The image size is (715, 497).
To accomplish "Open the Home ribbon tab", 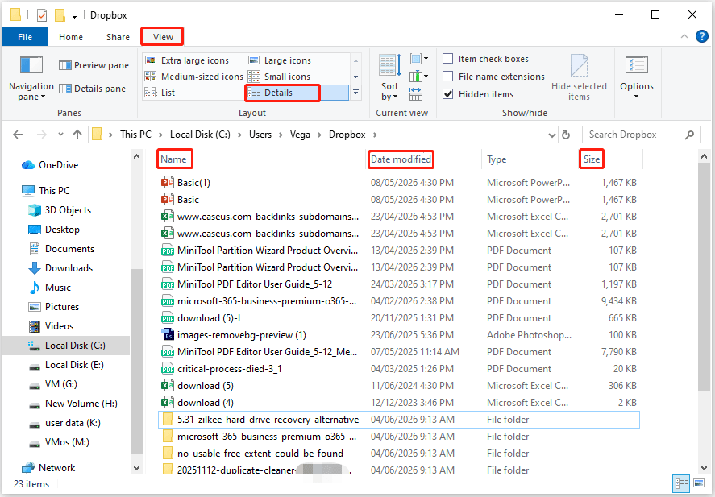I will tap(71, 37).
